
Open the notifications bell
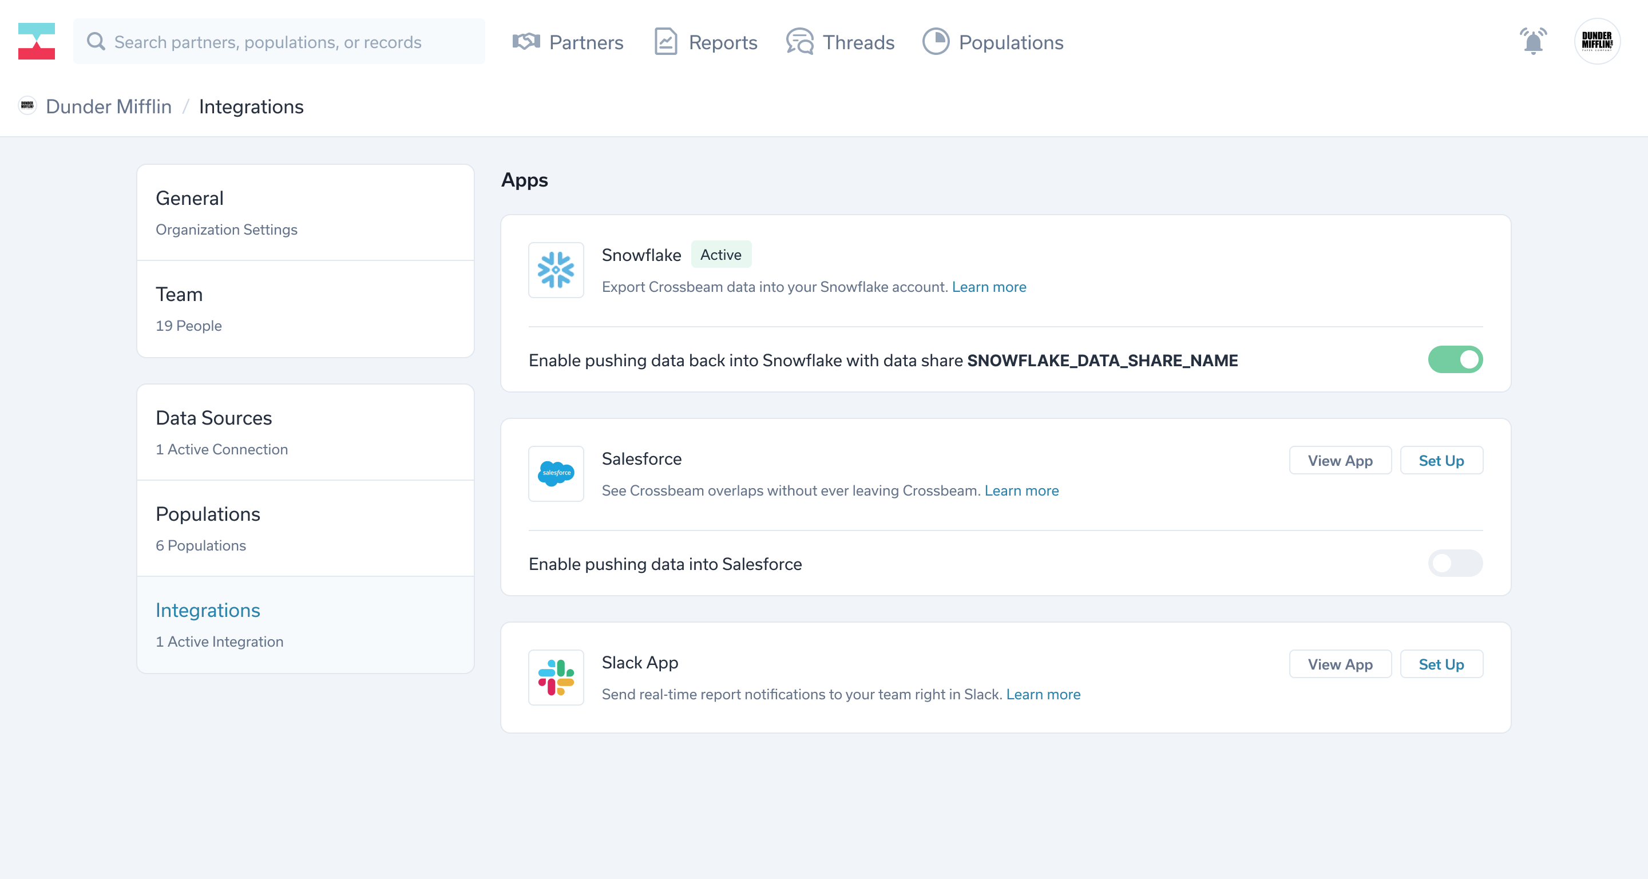pyautogui.click(x=1533, y=42)
